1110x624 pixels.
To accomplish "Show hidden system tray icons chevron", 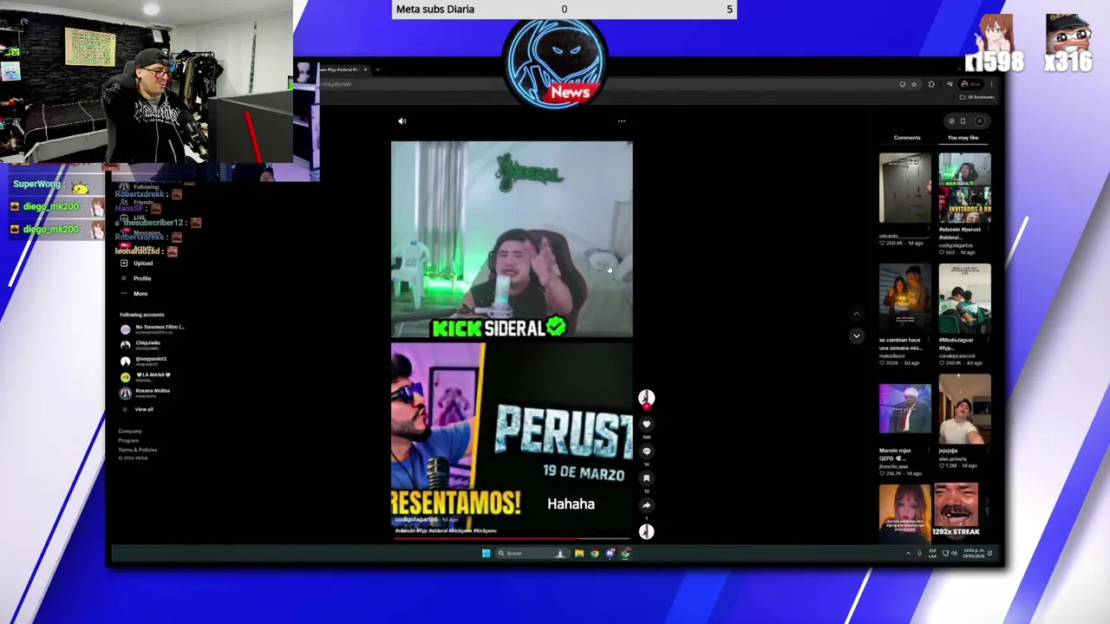I will (x=908, y=553).
